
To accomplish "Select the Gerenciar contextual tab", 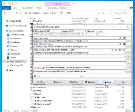I will 57,4.
